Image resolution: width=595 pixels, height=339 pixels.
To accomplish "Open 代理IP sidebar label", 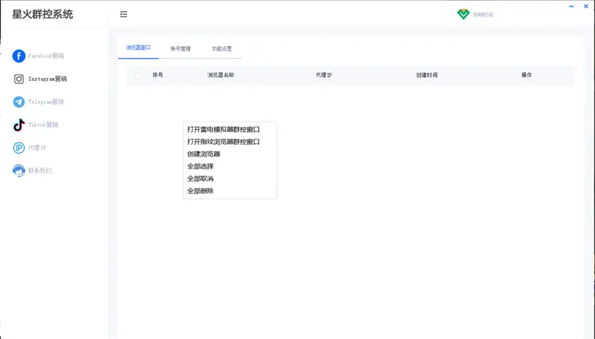I will point(37,148).
